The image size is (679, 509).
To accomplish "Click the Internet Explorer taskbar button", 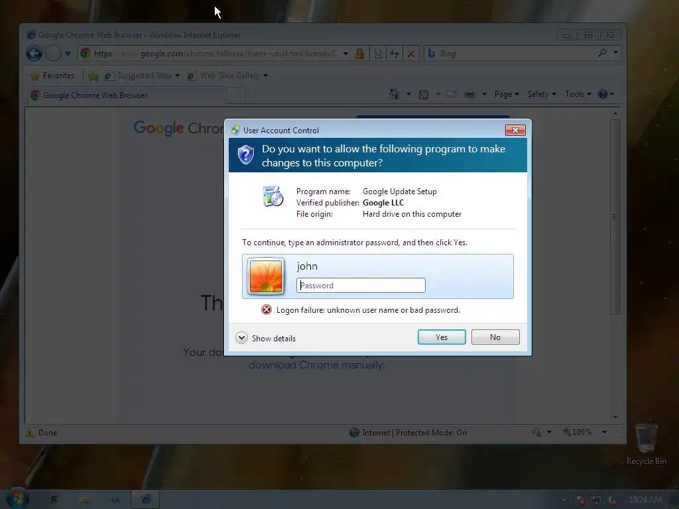I will point(145,500).
